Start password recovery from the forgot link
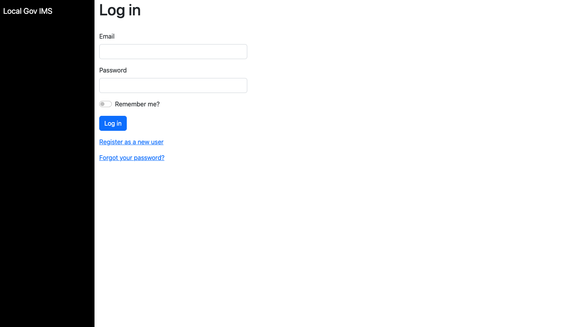 [x=132, y=158]
